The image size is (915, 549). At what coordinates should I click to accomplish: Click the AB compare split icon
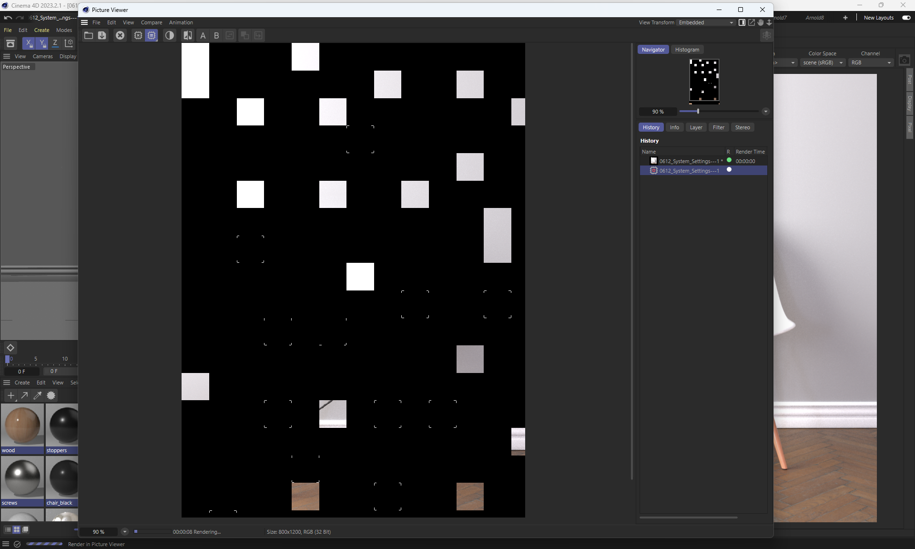click(188, 35)
